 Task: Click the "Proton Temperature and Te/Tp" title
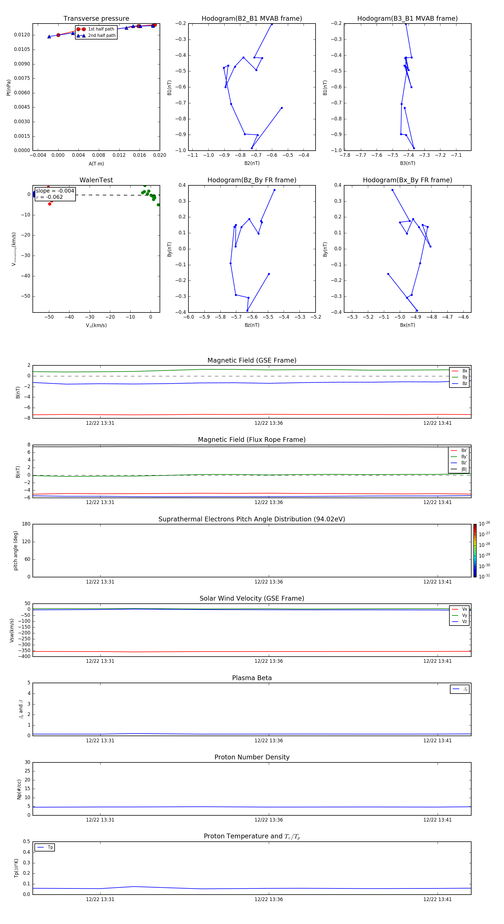click(252, 836)
